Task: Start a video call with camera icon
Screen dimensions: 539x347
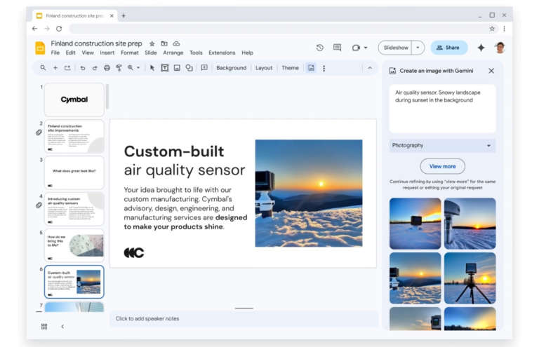Action: pos(356,48)
